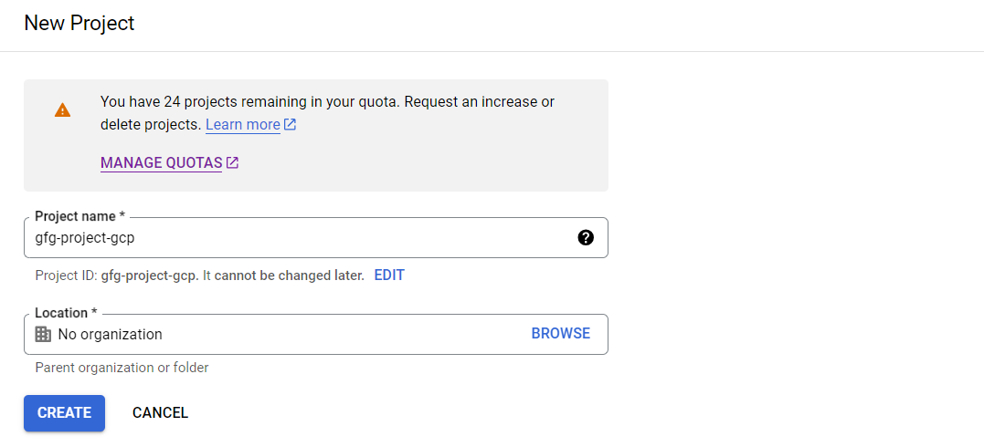Screen dimensions: 984x447
Task: Click the "cannot be changed later" text
Action: [289, 275]
